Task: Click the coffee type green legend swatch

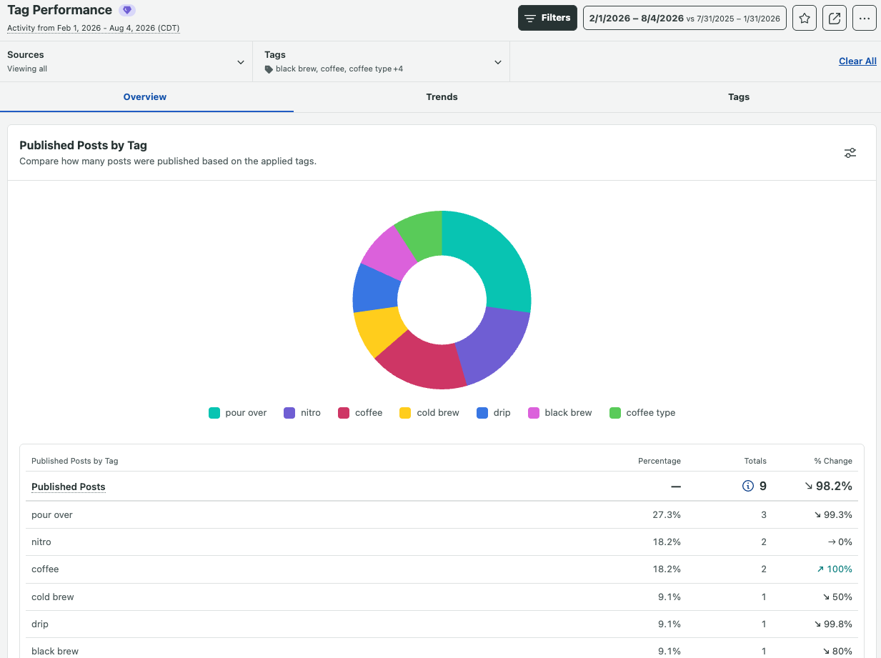Action: 615,413
